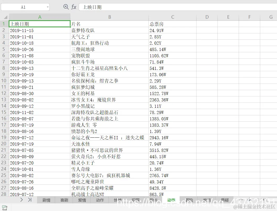The height and width of the screenshot is (211, 277).
Task: Click the select-all corner triangle
Action: (6, 17)
